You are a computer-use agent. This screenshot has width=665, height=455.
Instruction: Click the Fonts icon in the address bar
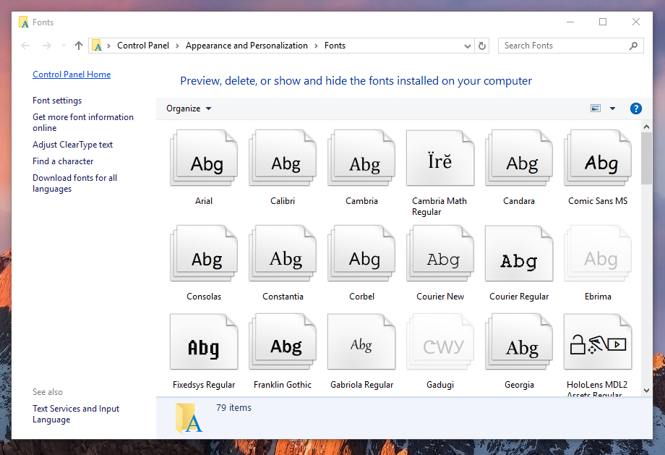click(97, 45)
